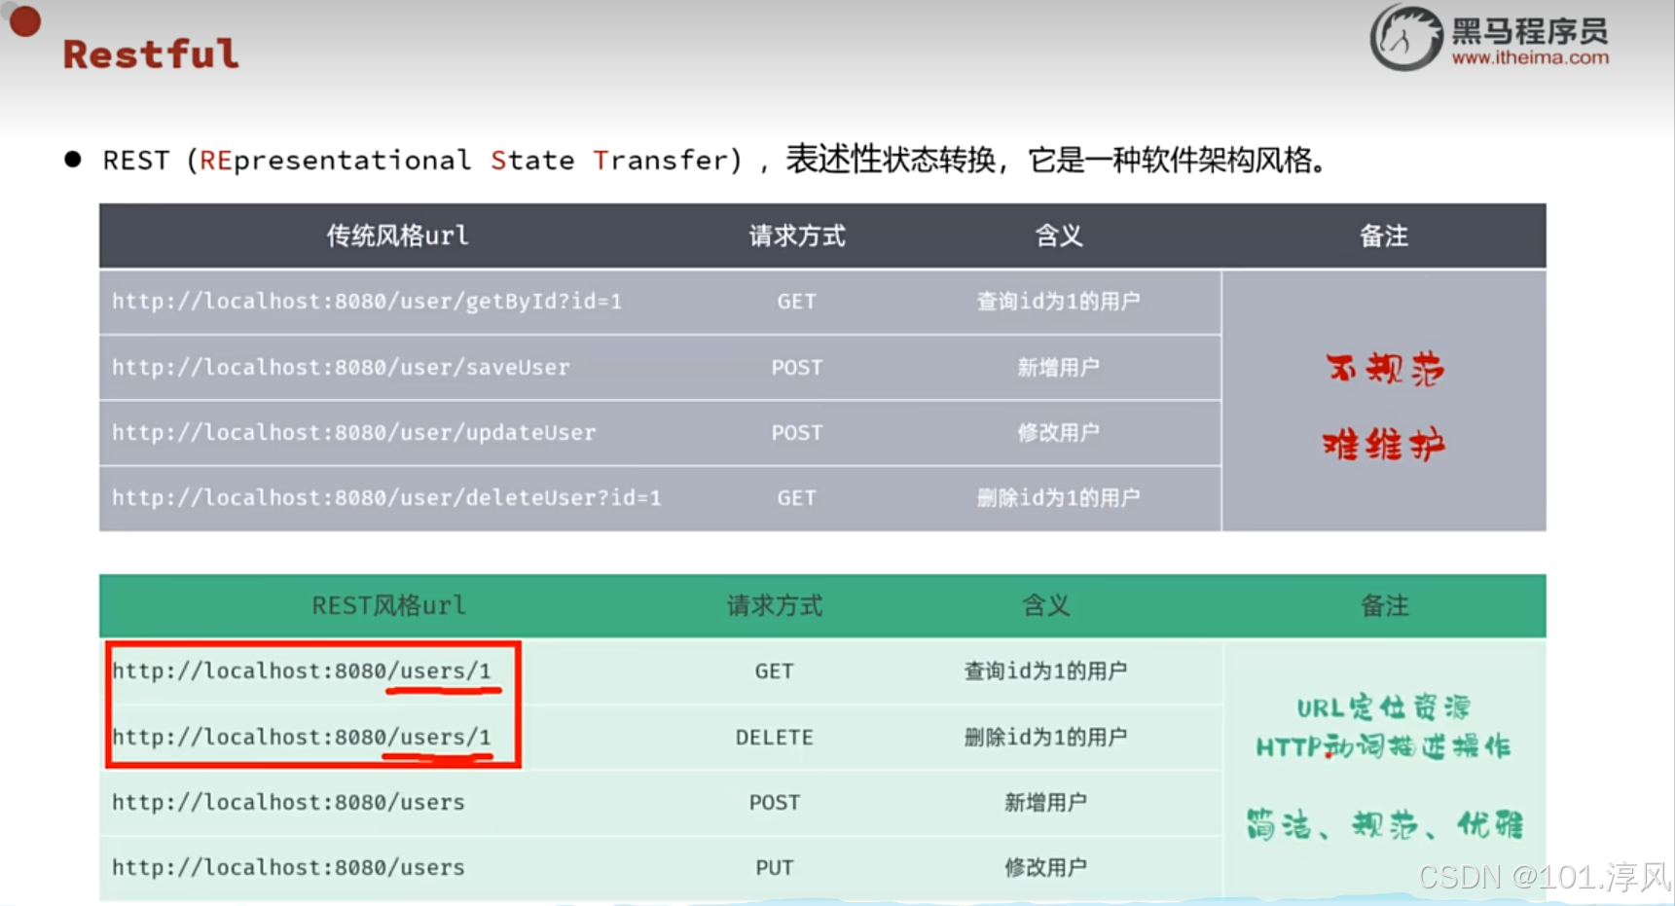Click the GET method in the REST table
This screenshot has height=906, width=1675.
click(775, 671)
